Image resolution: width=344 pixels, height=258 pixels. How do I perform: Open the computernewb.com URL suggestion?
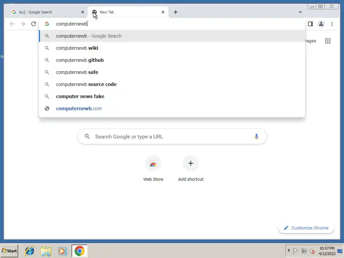click(x=172, y=109)
